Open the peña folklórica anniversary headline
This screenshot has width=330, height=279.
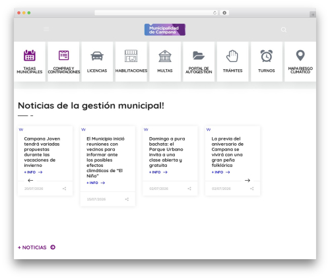[227, 152]
